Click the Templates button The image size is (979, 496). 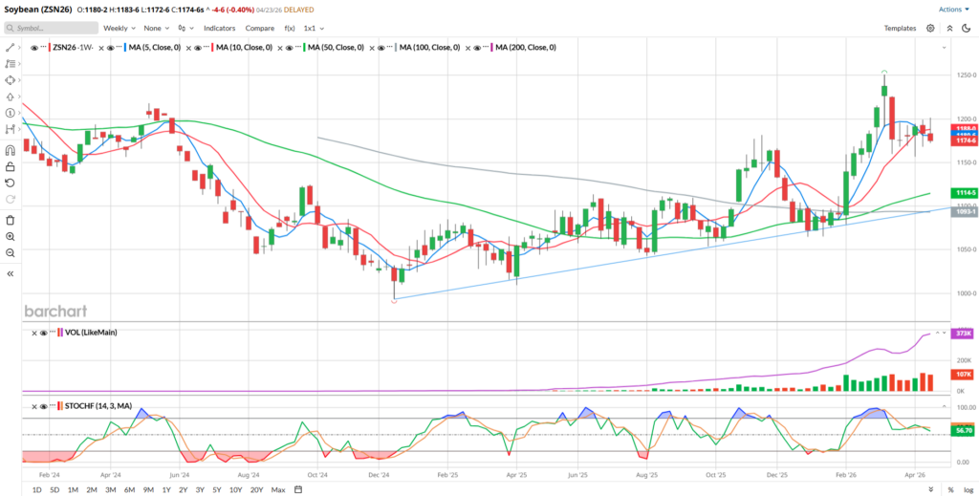pyautogui.click(x=900, y=28)
